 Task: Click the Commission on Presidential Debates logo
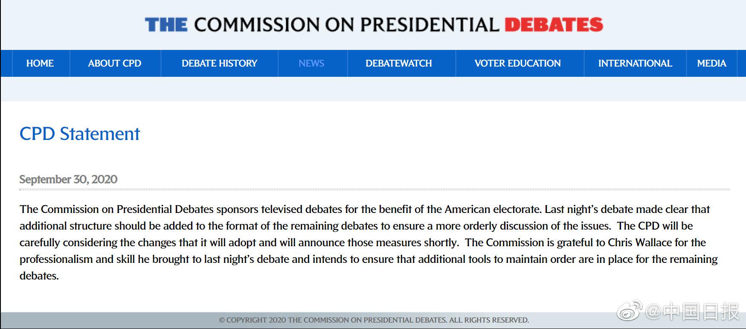coord(374,25)
